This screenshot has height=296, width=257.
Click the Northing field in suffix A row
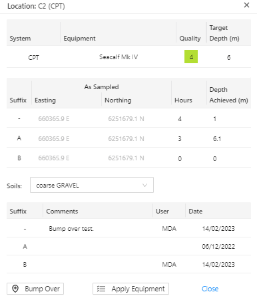click(126, 139)
